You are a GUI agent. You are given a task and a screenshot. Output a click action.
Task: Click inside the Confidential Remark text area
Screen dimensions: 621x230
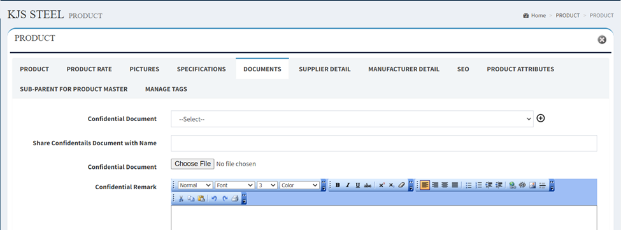coord(384,218)
